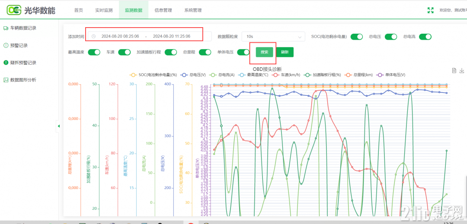Open chart data view icon
The width and height of the screenshot is (467, 224).
pos(454,70)
